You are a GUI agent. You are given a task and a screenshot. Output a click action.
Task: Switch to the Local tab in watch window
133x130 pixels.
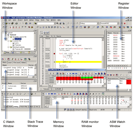[10, 62]
